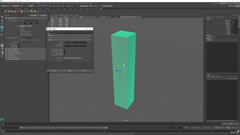Image resolution: width=240 pixels, height=135 pixels.
Task: Pick the Paint Selection brush tool
Action: pyautogui.click(x=2, y=24)
